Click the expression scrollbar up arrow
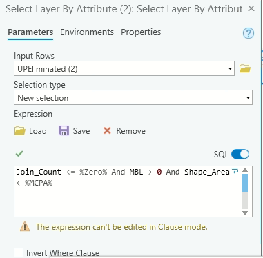 pyautogui.click(x=245, y=170)
